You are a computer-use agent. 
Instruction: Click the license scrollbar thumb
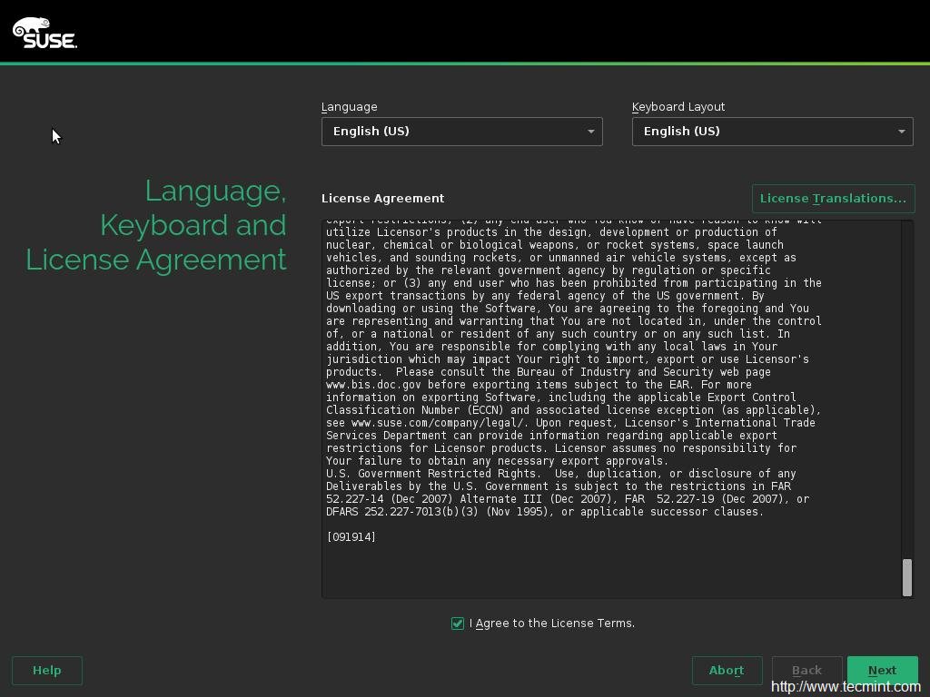pos(906,577)
